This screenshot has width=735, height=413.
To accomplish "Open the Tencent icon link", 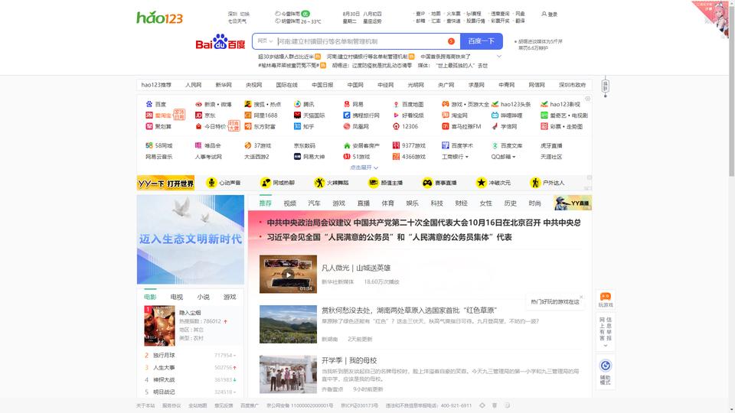I will pos(297,104).
